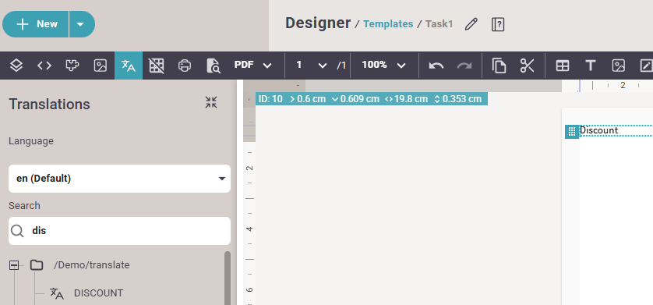This screenshot has width=653, height=305.
Task: Open the puzzle piece components icon
Action: [x=72, y=66]
